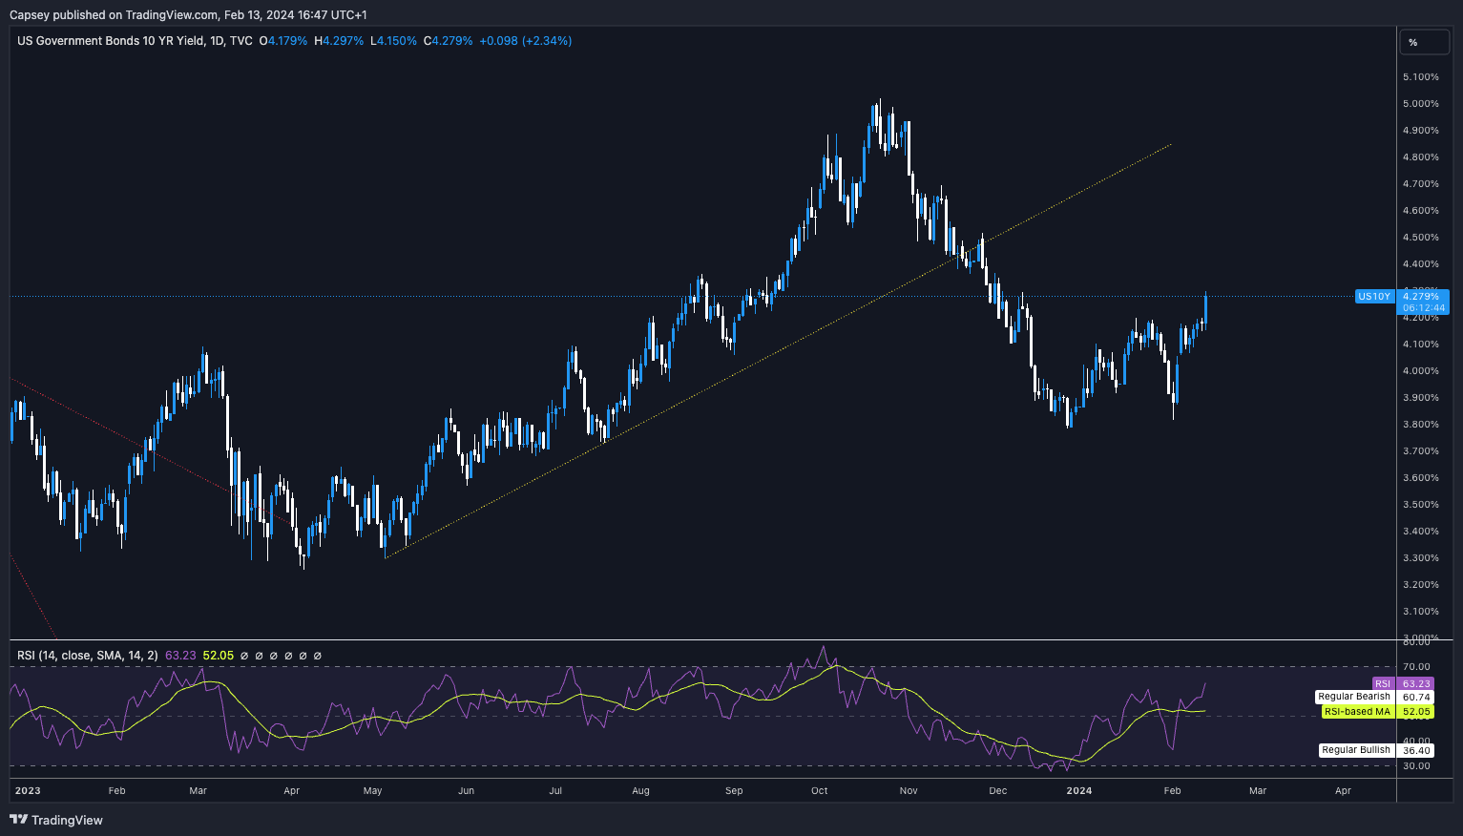Open the RSI (14, close, SMA, 14, 2) legend

[x=88, y=656]
